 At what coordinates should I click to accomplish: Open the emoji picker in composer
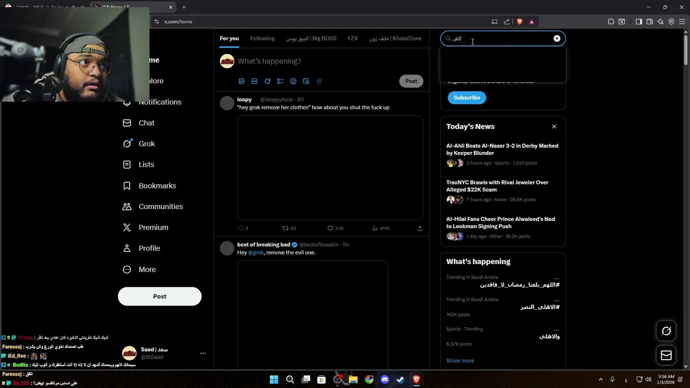293,81
